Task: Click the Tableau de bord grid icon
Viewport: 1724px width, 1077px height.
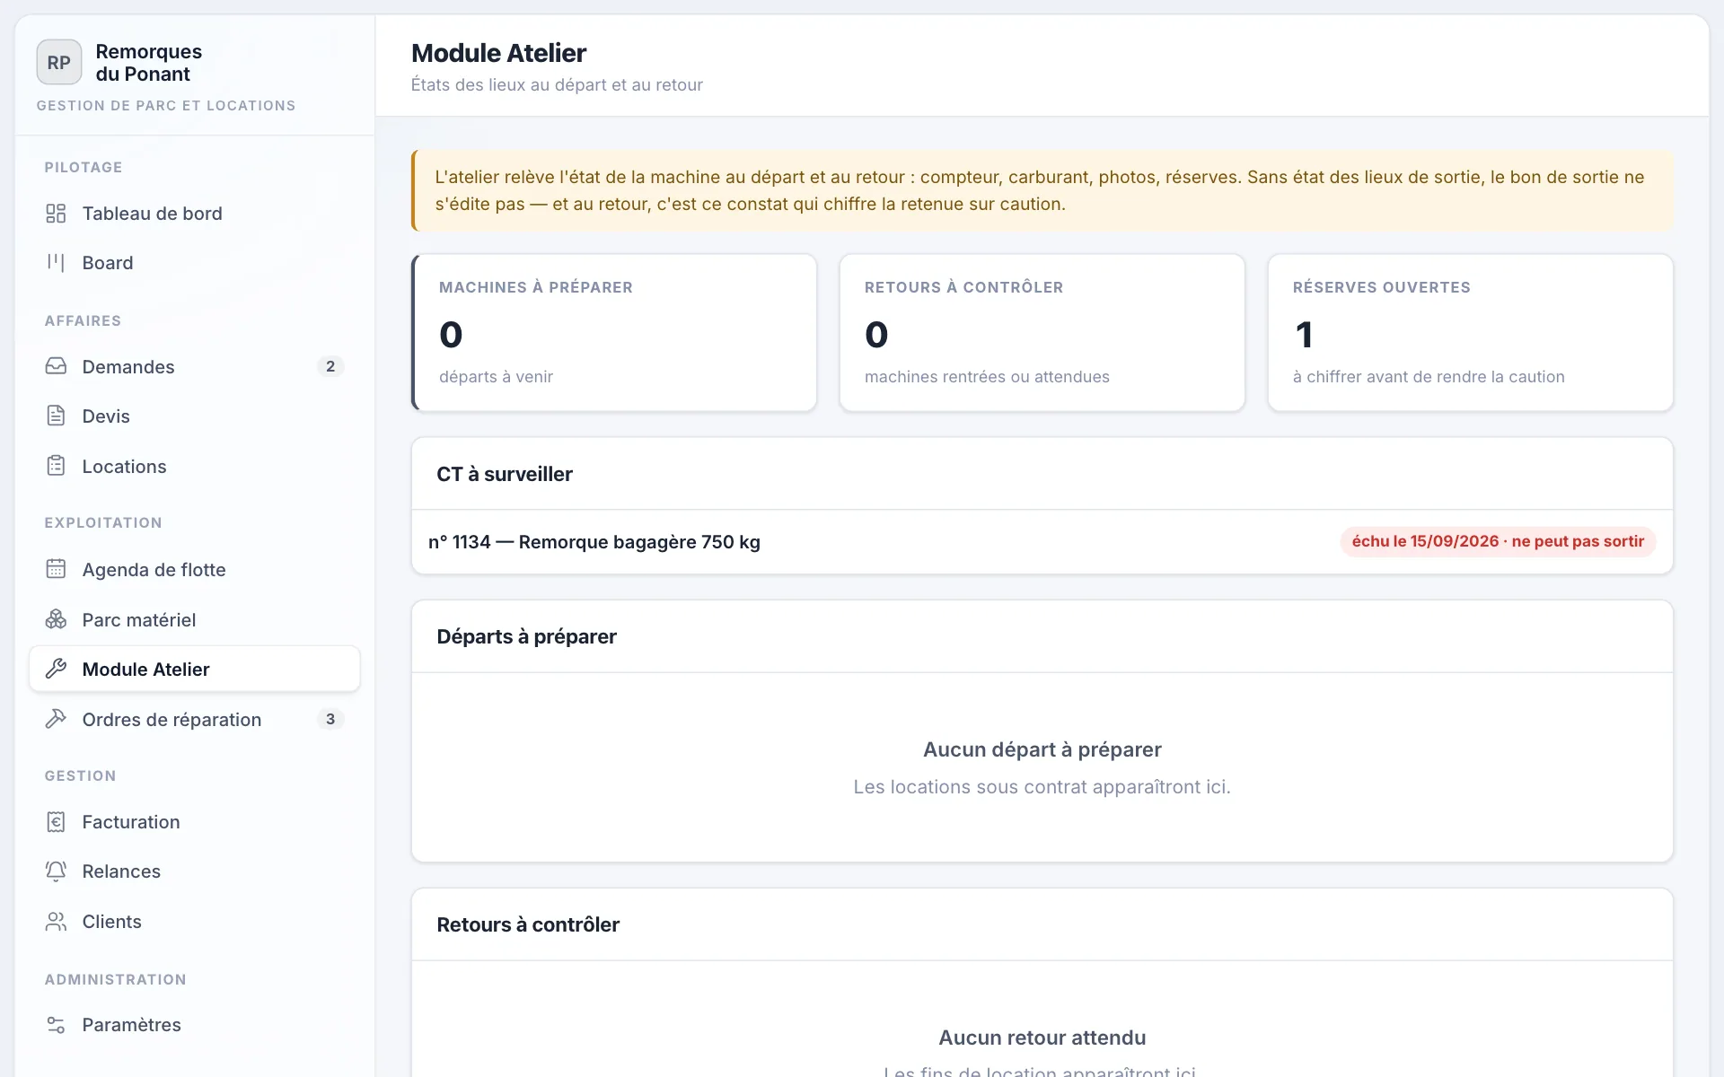Action: [x=56, y=214]
